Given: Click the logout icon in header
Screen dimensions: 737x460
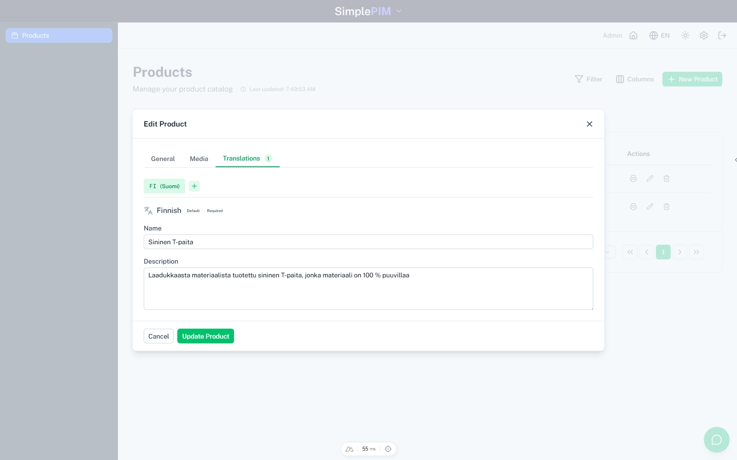Looking at the screenshot, I should (722, 35).
